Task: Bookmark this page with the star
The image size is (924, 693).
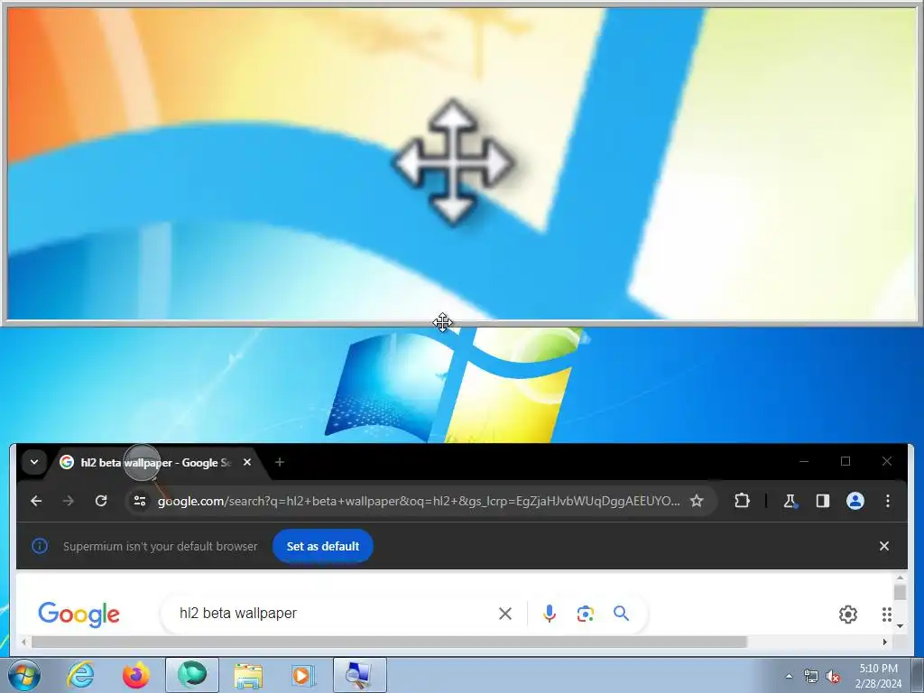Action: coord(697,501)
